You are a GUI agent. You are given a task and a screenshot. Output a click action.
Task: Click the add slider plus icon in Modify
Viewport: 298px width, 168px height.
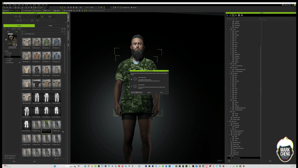[228, 19]
